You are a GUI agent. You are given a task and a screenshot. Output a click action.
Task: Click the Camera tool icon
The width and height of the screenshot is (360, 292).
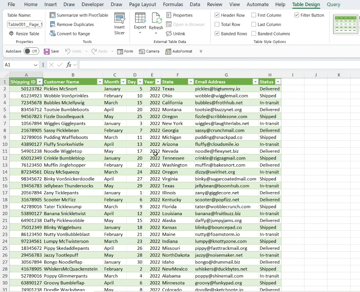click(142, 51)
